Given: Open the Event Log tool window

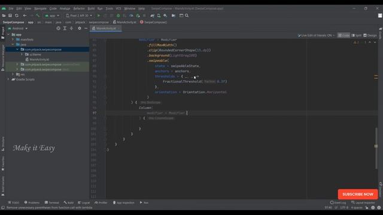Looking at the screenshot, I should 338,202.
